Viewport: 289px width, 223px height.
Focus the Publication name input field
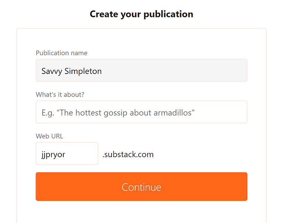tap(141, 70)
